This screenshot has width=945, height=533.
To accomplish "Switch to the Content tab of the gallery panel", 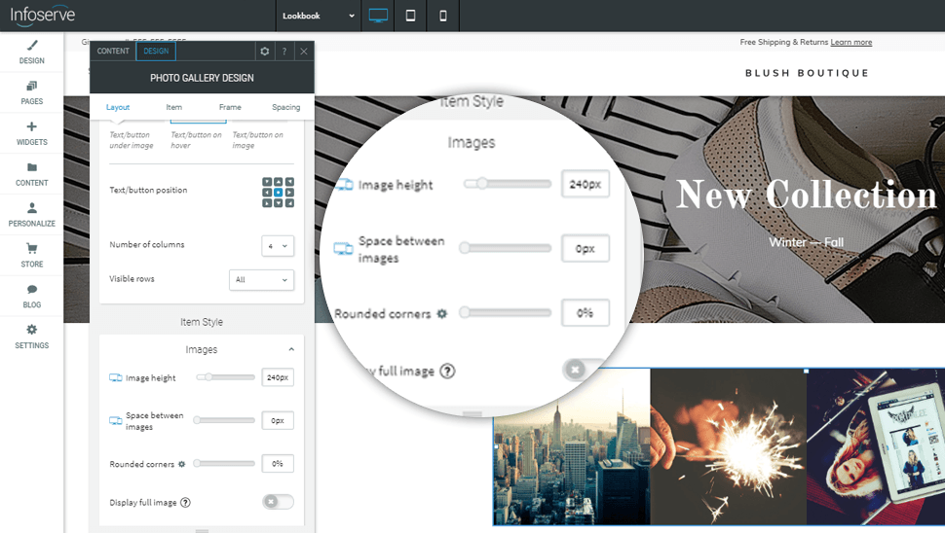I will pos(113,52).
